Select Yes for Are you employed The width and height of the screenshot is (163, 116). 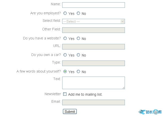(x=65, y=13)
